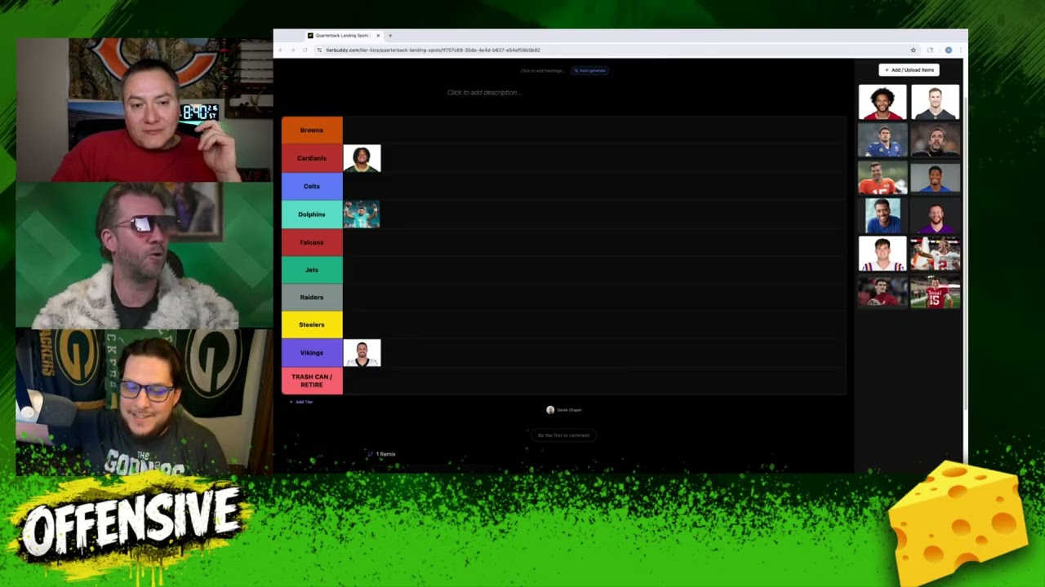Pick the celebrating player in number 2 jersey
Viewport: 1045px width, 587px height.
pyautogui.click(x=936, y=254)
